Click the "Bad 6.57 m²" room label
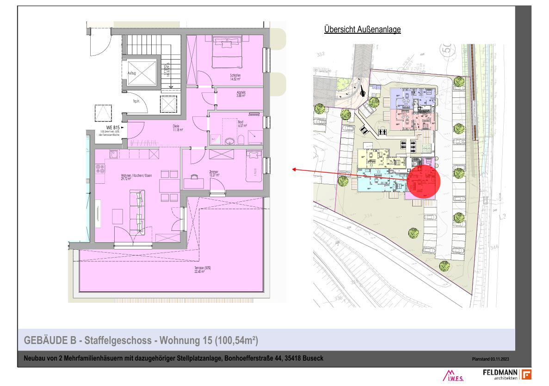Image resolution: width=549 pixels, height=386 pixels. coord(242,124)
